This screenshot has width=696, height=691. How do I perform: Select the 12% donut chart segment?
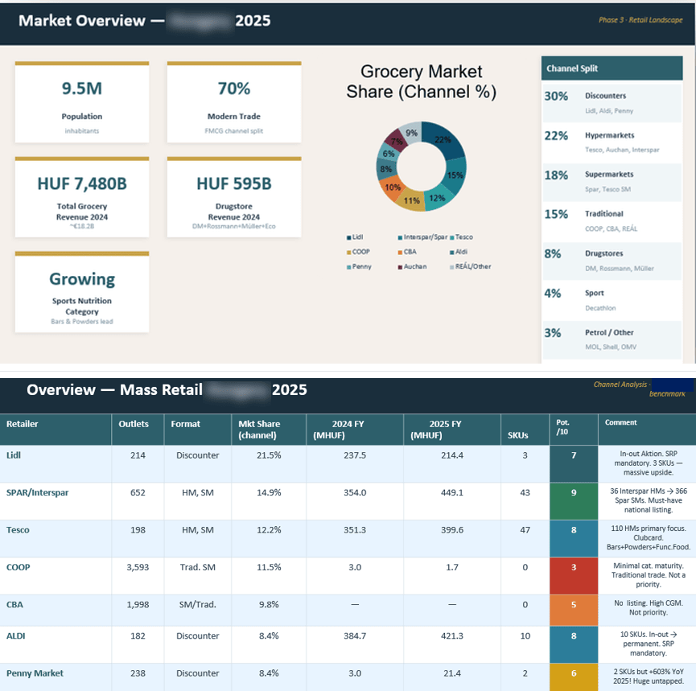438,199
